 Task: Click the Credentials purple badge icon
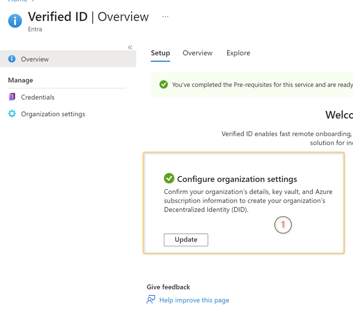12,97
